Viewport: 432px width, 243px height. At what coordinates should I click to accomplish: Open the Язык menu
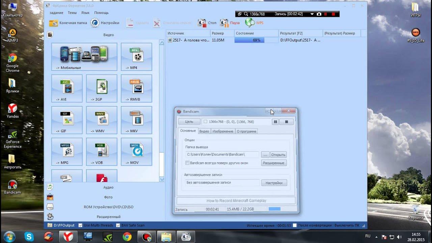(x=85, y=12)
